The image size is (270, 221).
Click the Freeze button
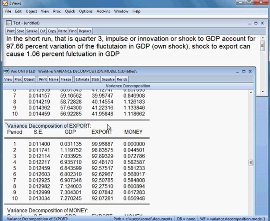click(66, 79)
